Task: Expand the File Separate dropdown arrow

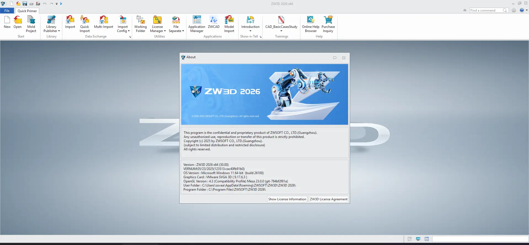Action: (x=183, y=31)
